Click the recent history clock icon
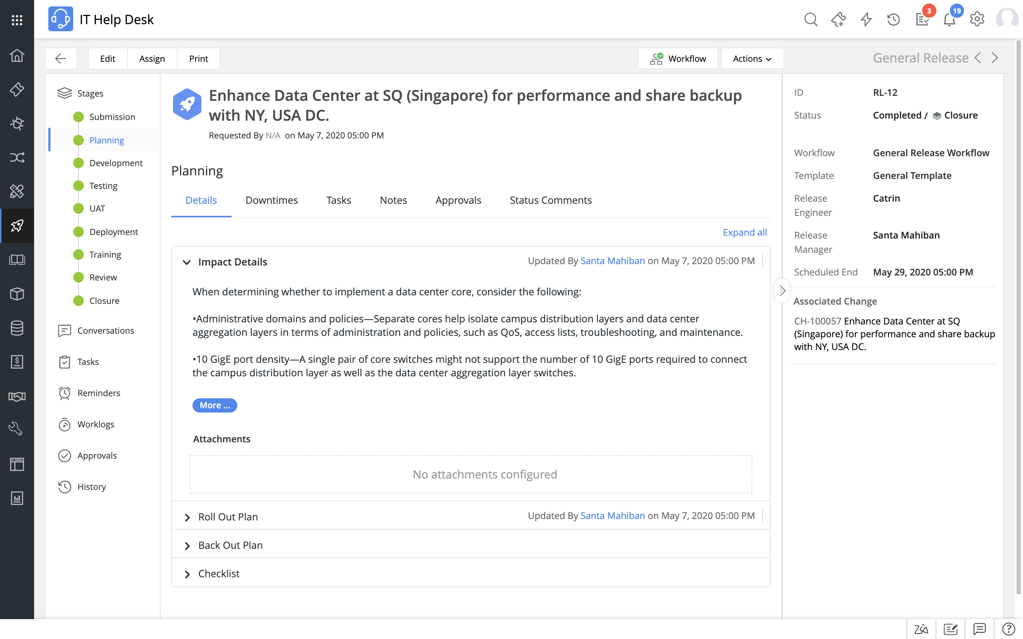This screenshot has width=1023, height=639. tap(893, 20)
